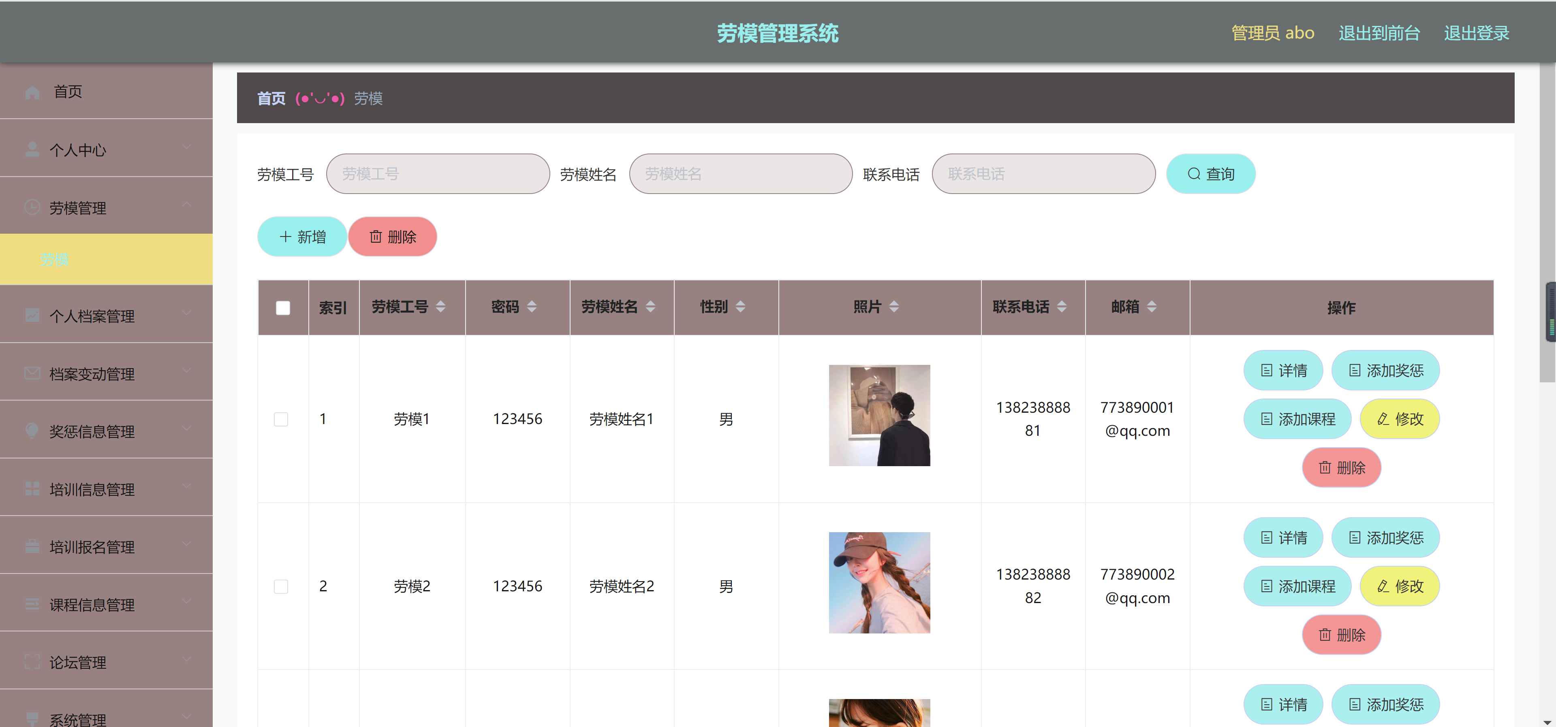This screenshot has height=727, width=1556.
Task: Click the clock icon beside 劳模管理
Action: [32, 208]
